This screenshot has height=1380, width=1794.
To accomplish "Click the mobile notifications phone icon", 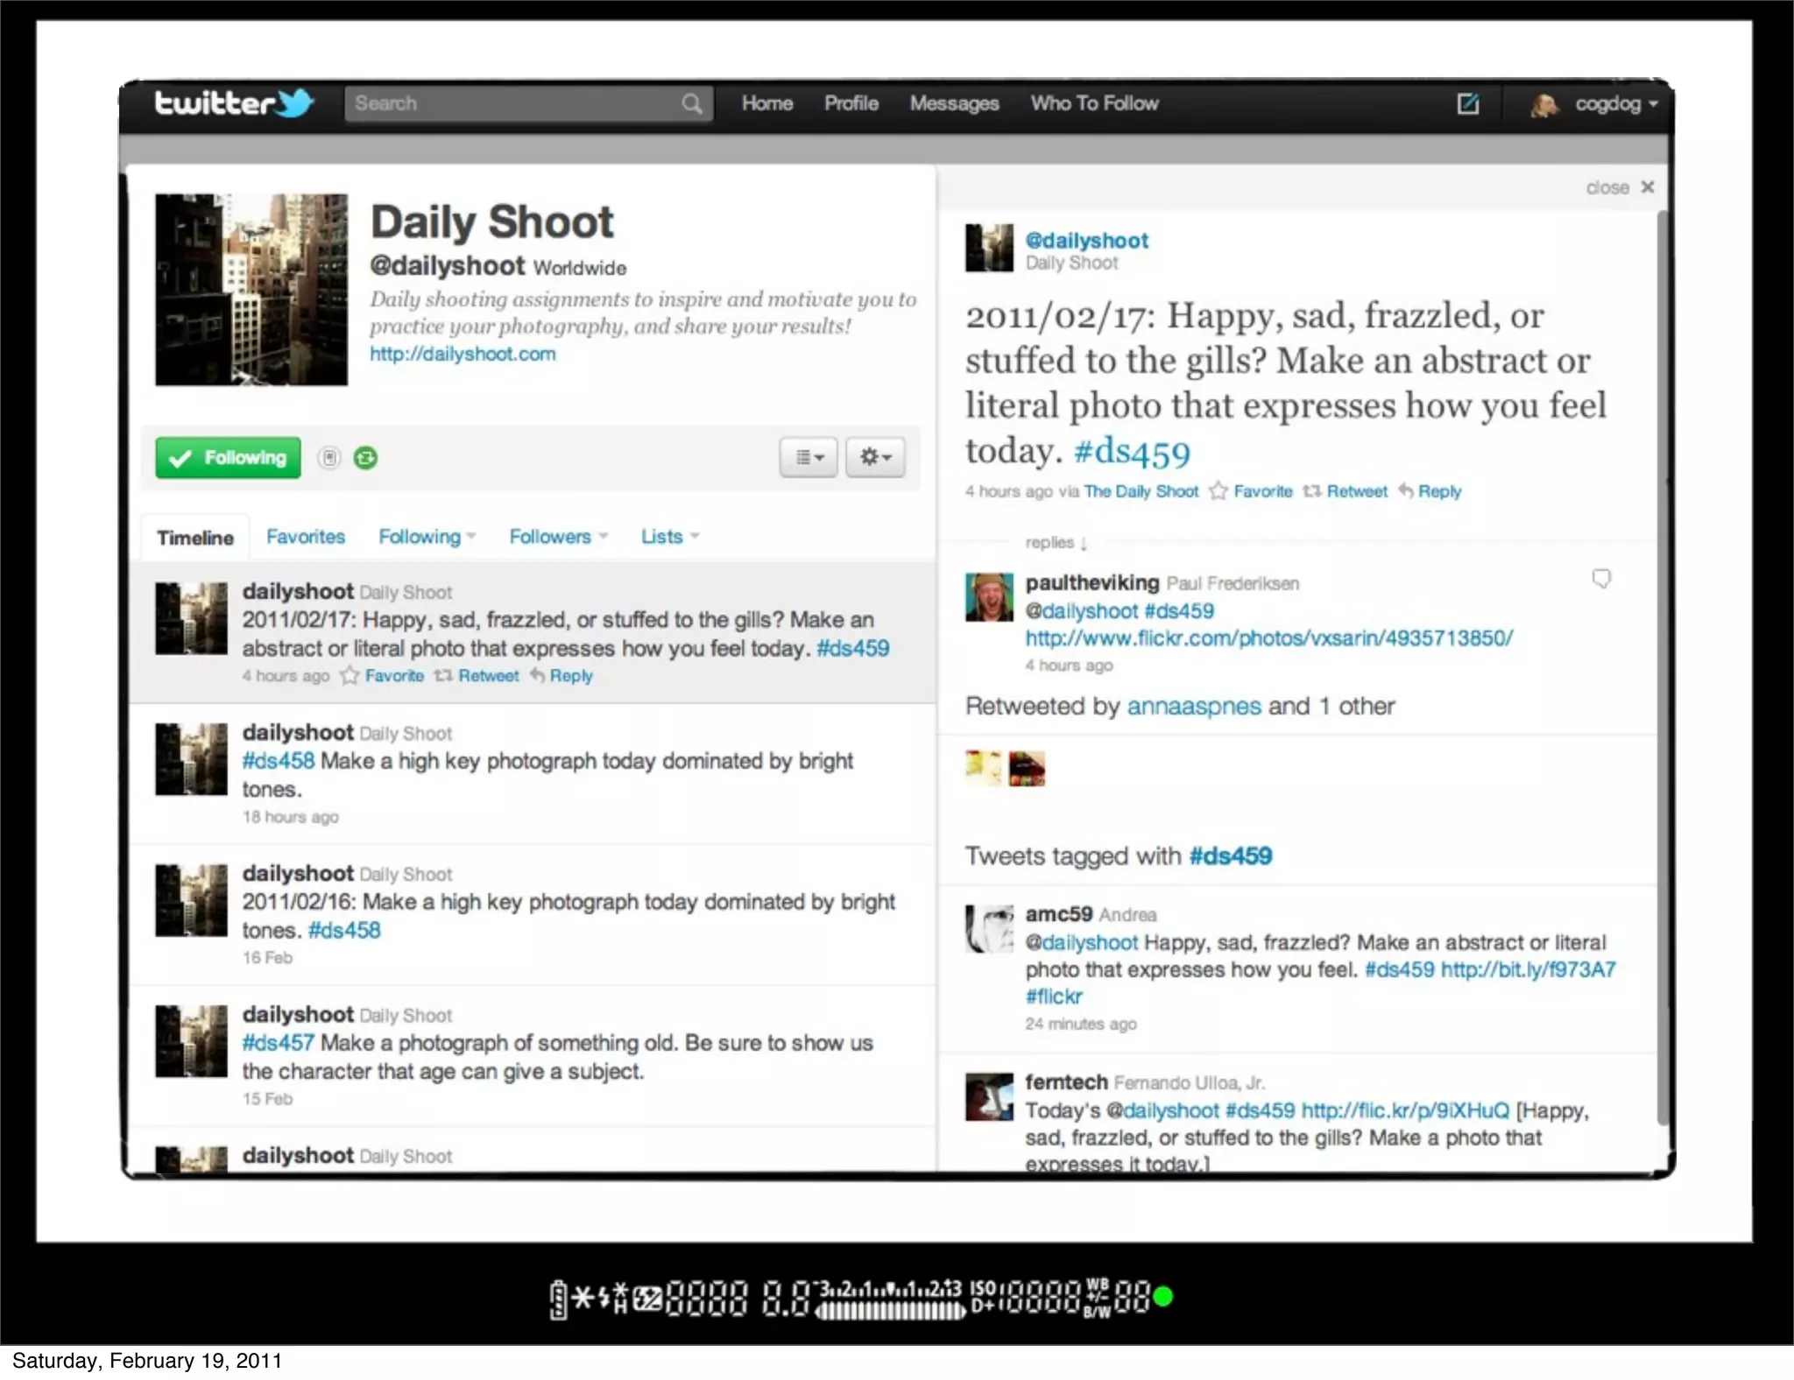I will pos(329,458).
